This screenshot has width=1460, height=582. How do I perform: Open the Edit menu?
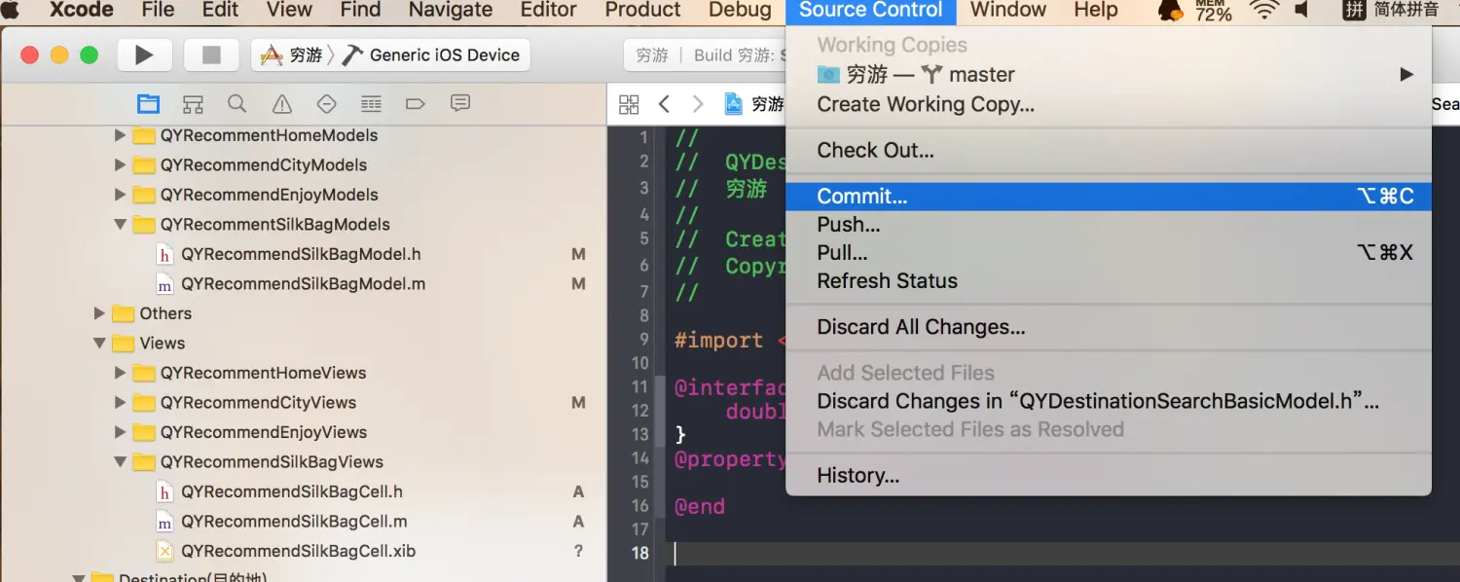tap(220, 10)
